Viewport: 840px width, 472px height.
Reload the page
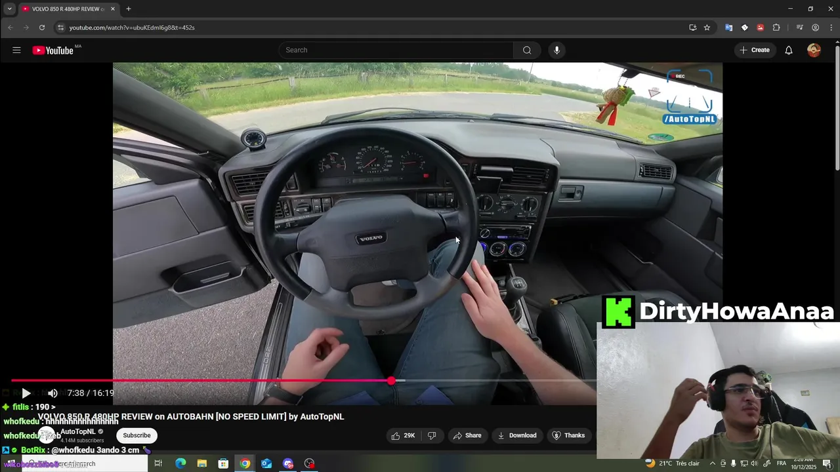(42, 28)
